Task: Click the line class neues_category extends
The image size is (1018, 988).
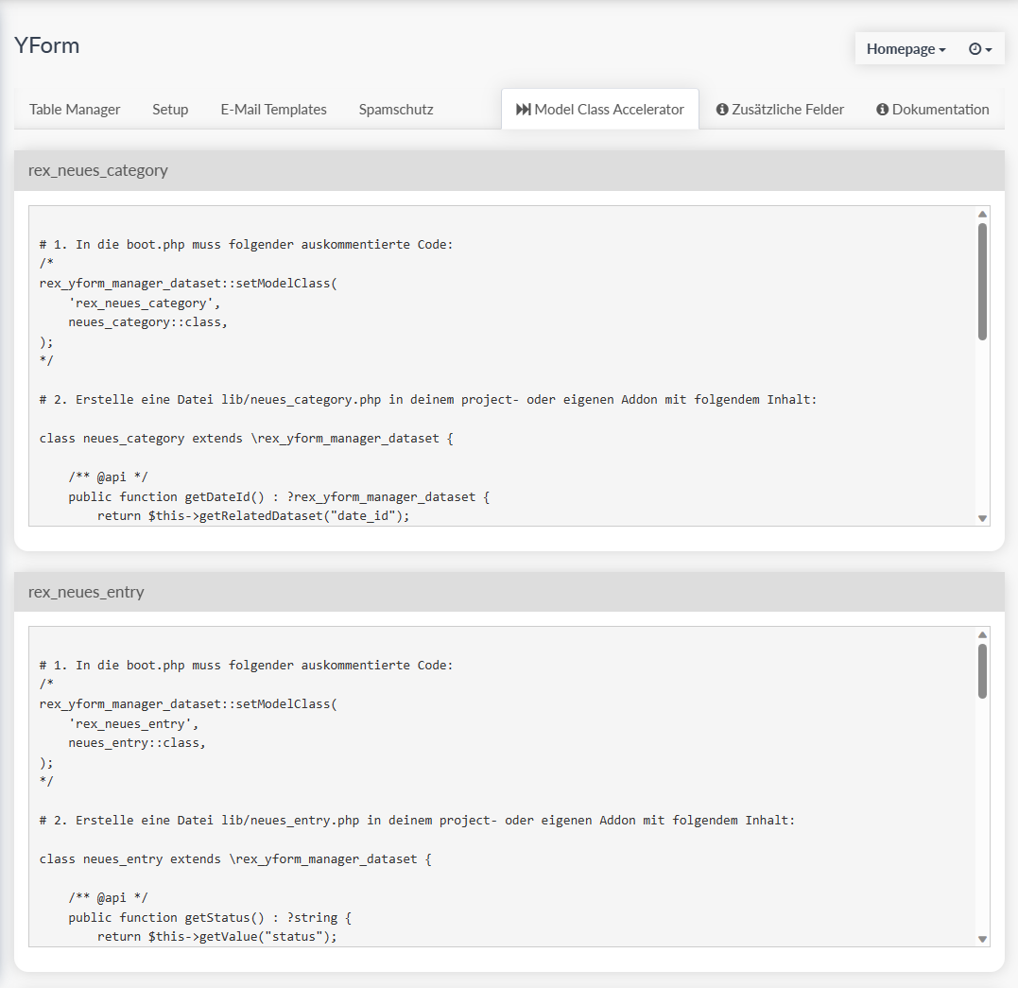Action: (x=246, y=439)
